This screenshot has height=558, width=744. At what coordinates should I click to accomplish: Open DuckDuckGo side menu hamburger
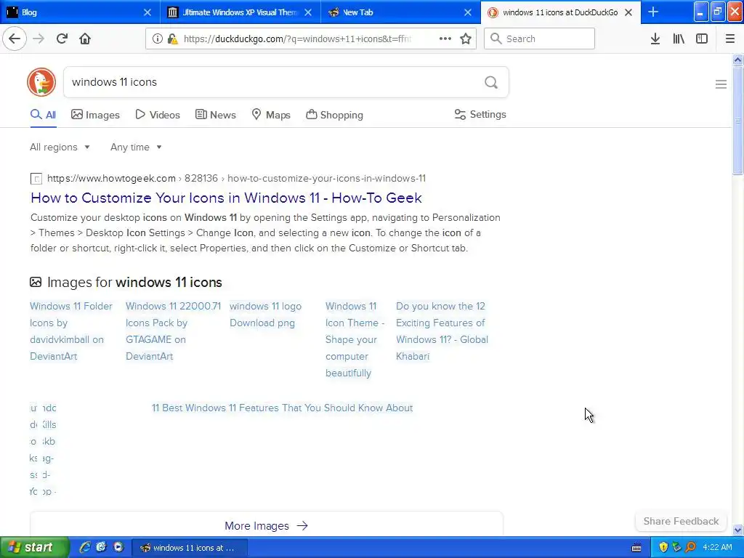[x=721, y=84]
